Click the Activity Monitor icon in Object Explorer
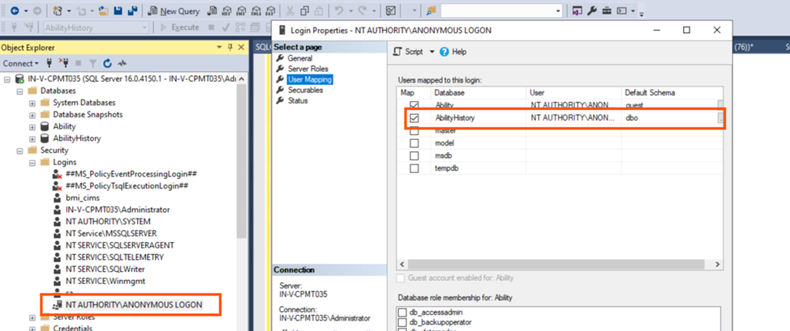Viewport: 790px width, 331px height. 122,63
